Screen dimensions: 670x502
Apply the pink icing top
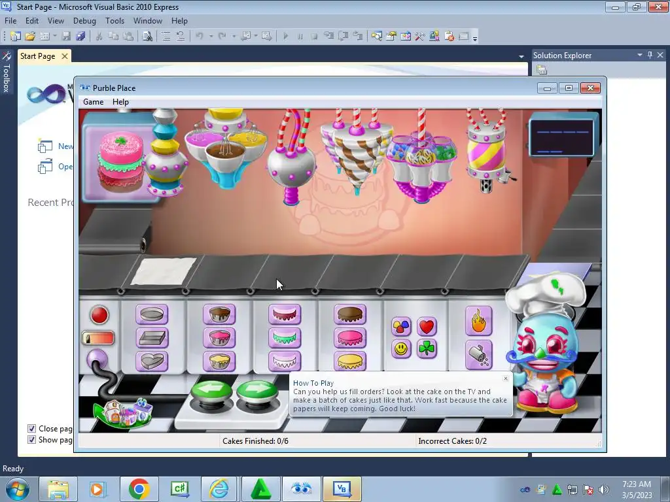350,338
